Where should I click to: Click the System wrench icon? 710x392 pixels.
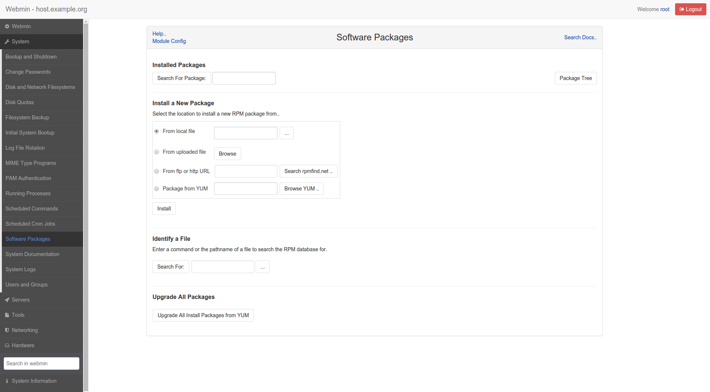[7, 41]
